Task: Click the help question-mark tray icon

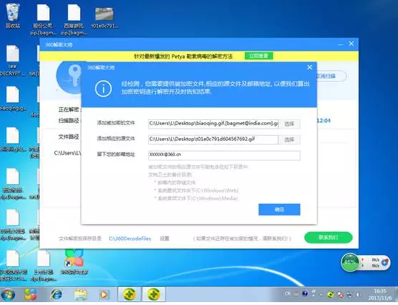Action: [x=305, y=294]
